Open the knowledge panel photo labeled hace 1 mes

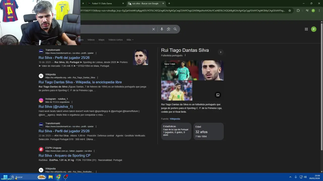pyautogui.click(x=180, y=70)
